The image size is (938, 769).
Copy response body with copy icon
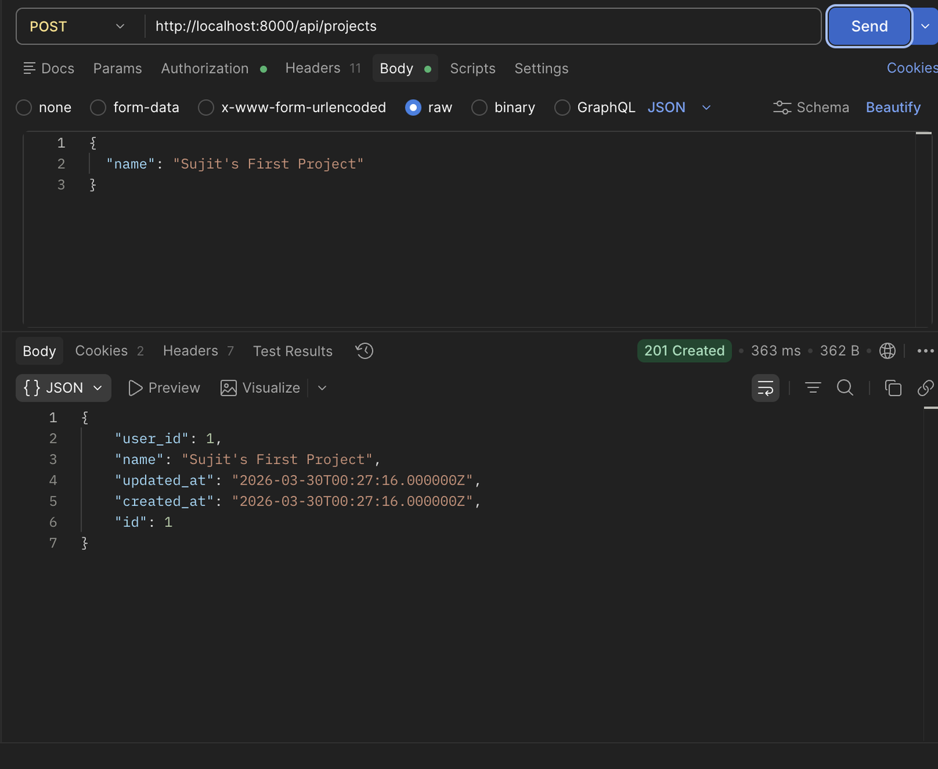click(x=893, y=388)
